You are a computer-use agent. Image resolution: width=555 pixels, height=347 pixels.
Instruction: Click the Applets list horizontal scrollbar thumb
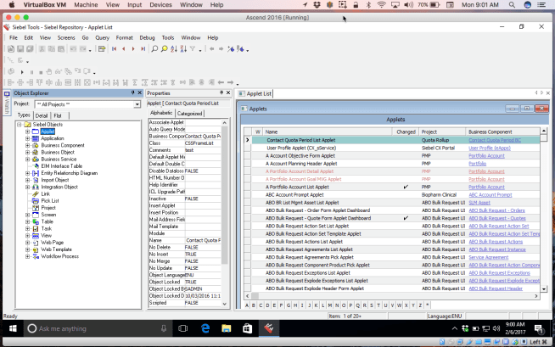point(254,296)
